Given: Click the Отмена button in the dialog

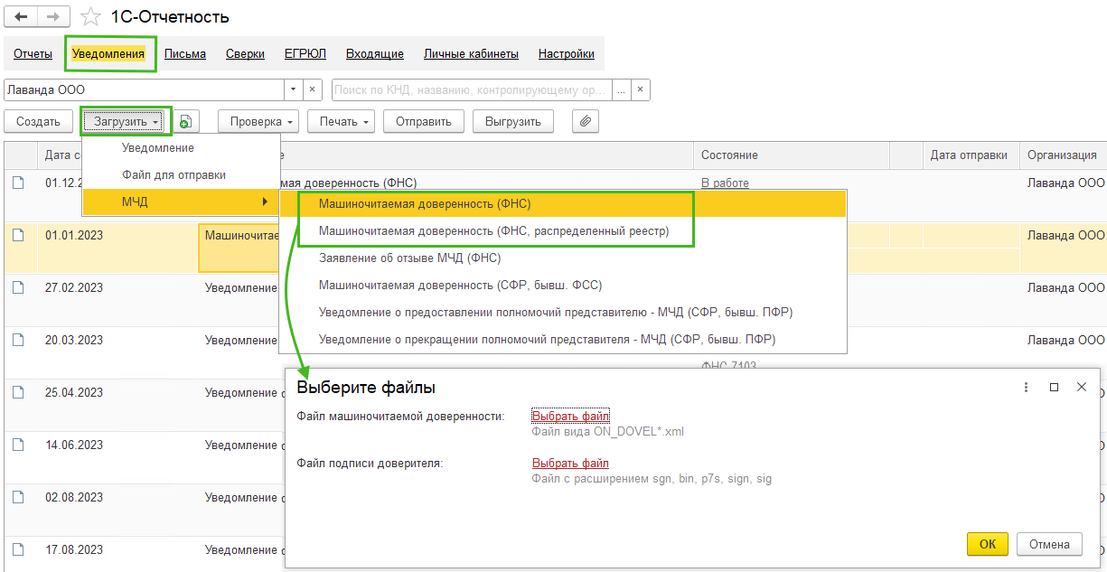Looking at the screenshot, I should pos(1049,544).
